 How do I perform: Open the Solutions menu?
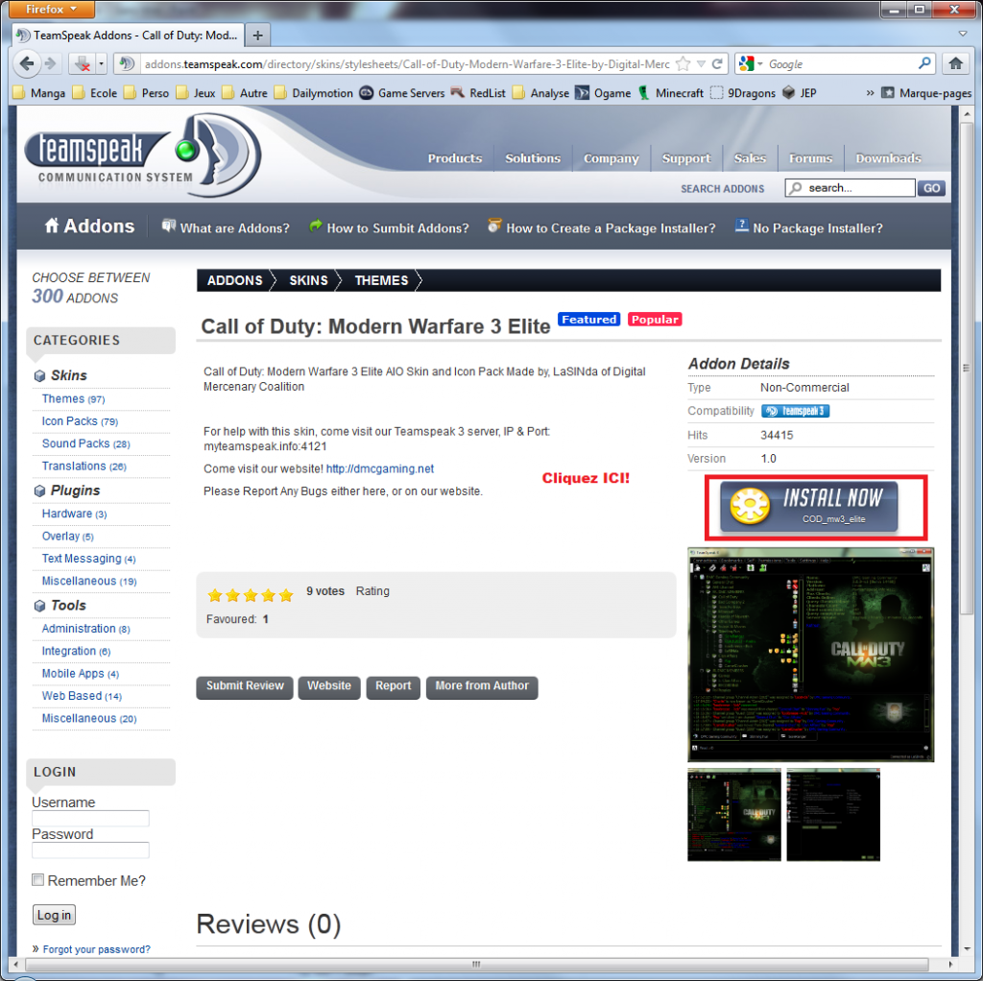click(x=533, y=158)
